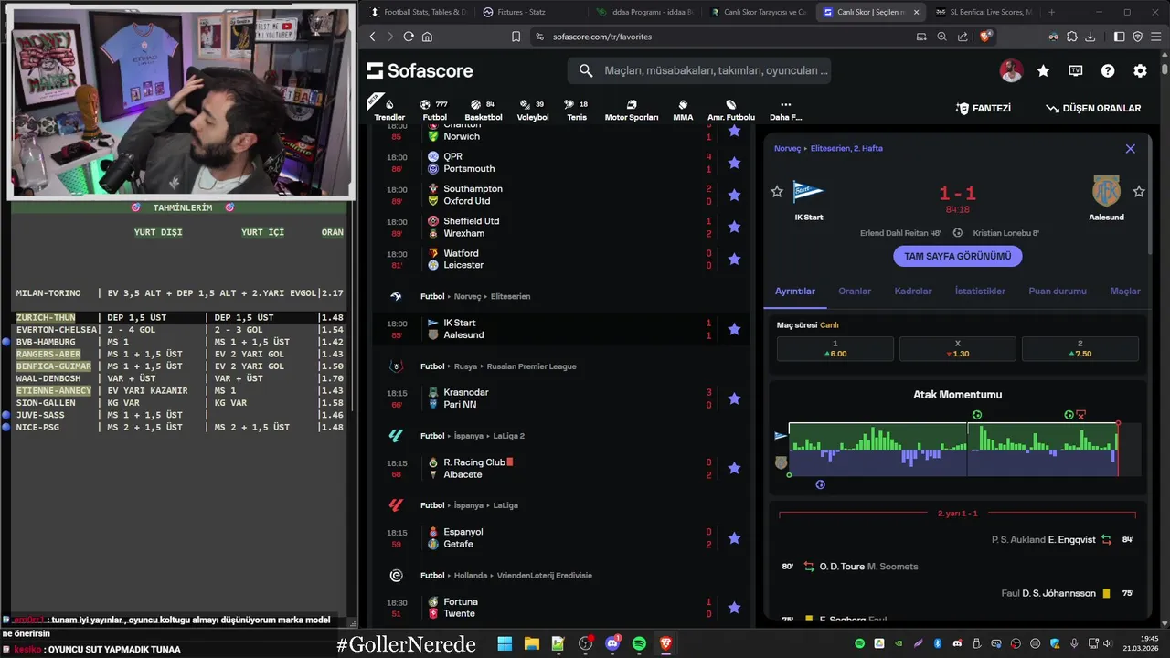Unfavorite the Fortuna vs Twente match

[x=734, y=608]
